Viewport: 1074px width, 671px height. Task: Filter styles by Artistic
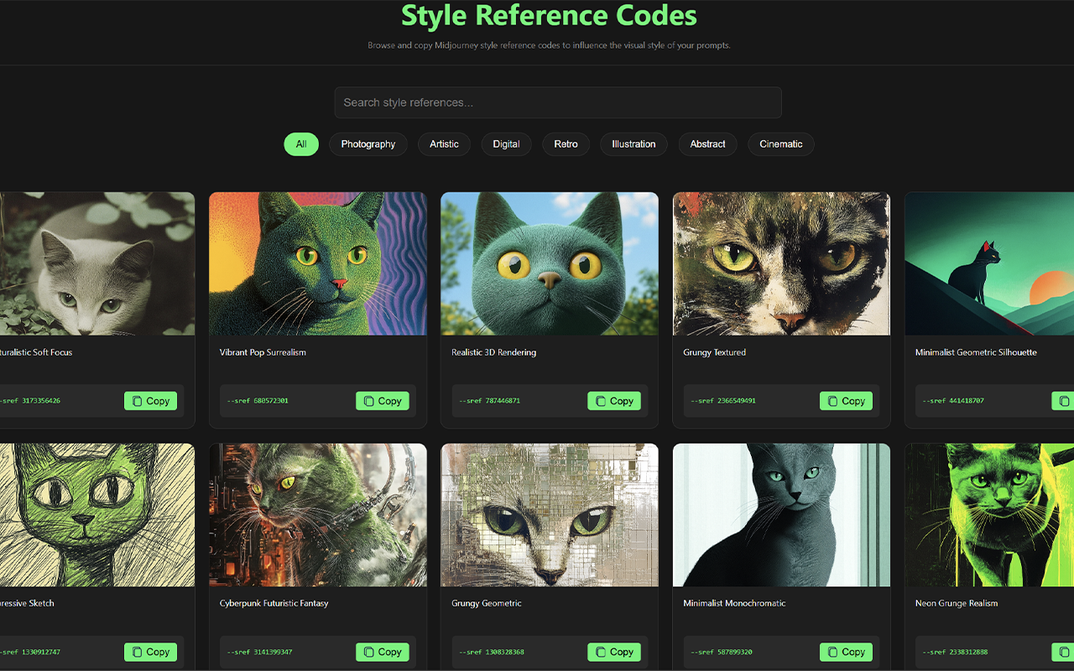[444, 144]
